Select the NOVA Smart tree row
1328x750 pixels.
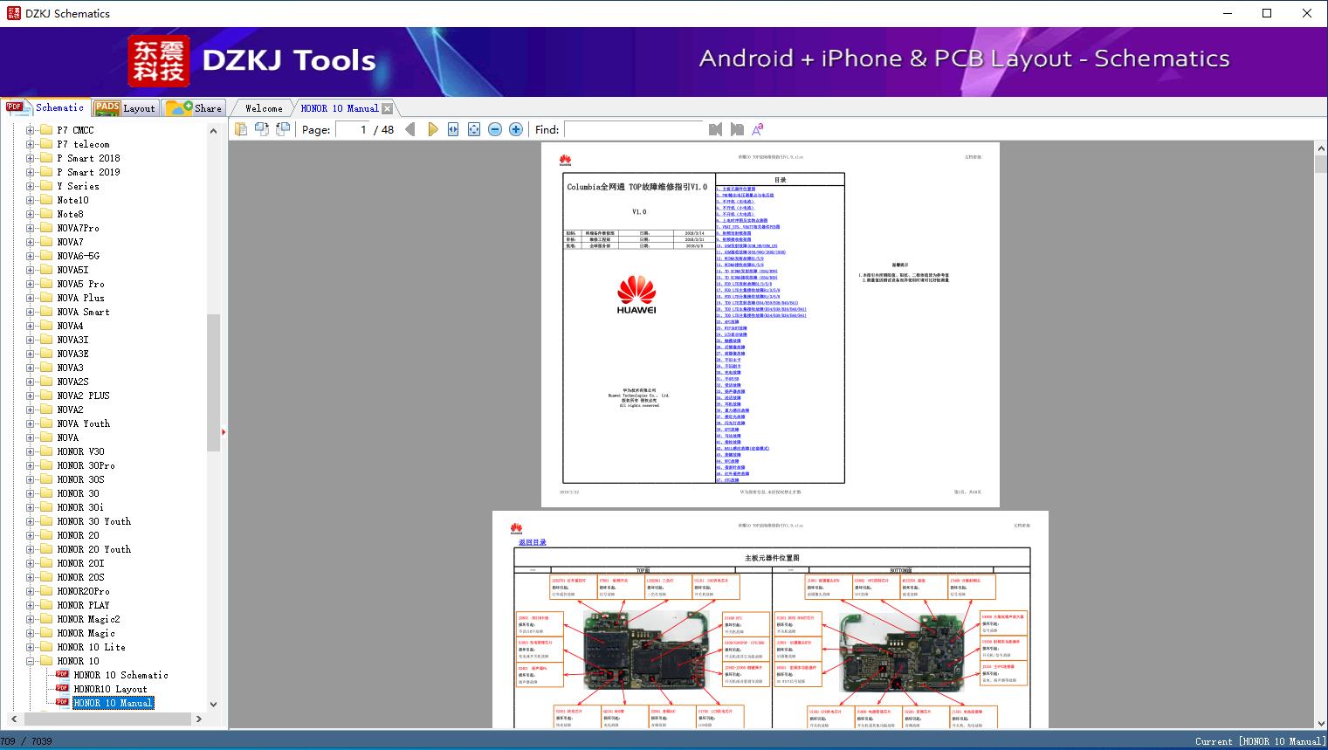click(83, 312)
